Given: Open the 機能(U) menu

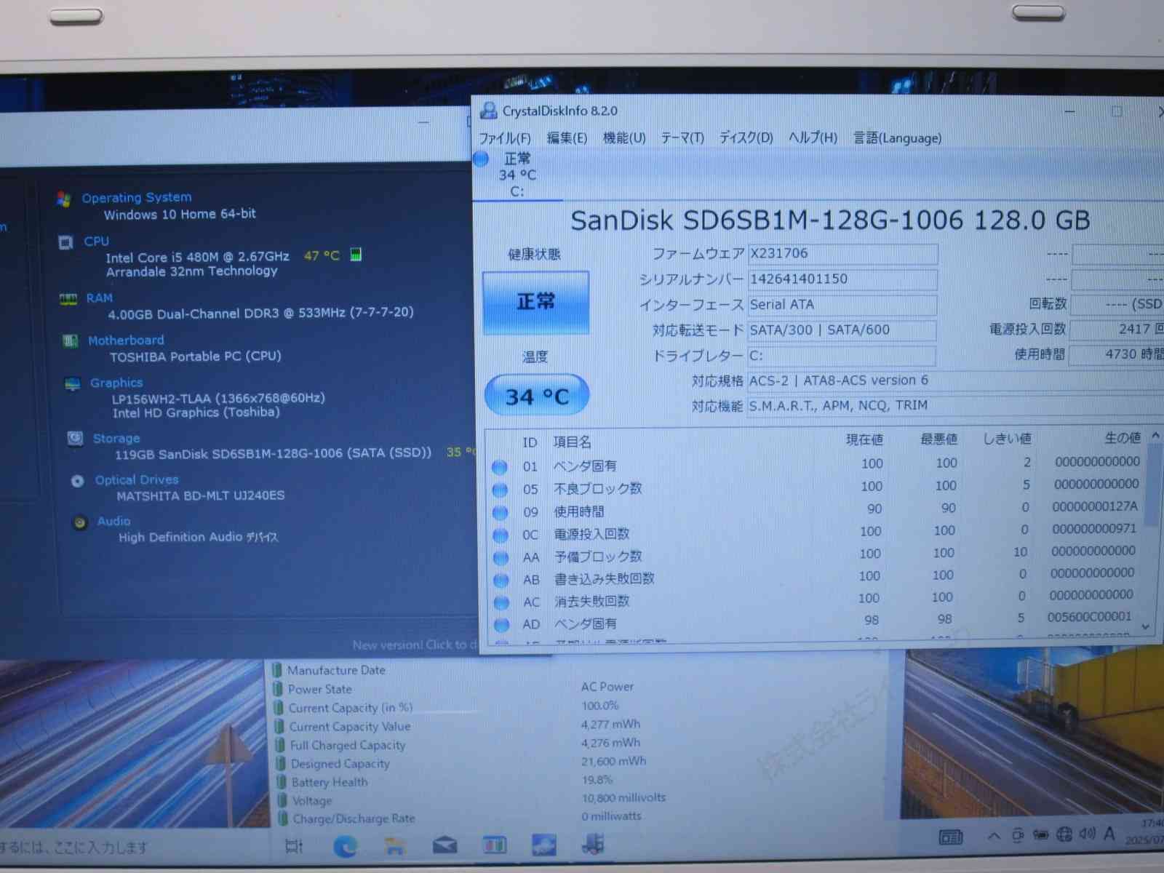Looking at the screenshot, I should (624, 138).
